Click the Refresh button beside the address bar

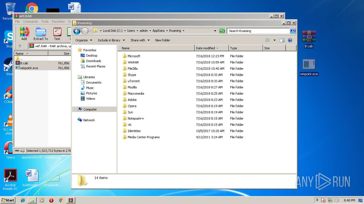point(222,31)
